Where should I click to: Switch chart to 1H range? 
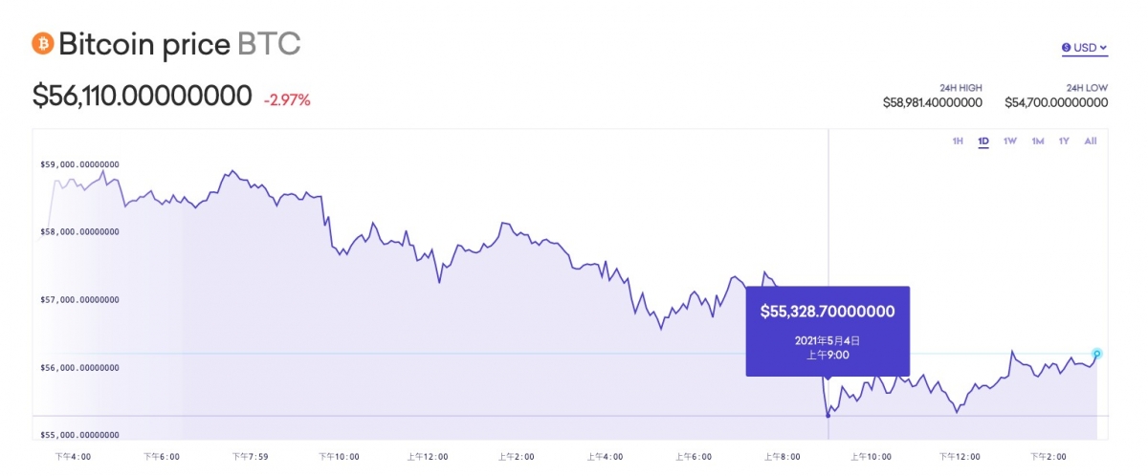(x=958, y=141)
